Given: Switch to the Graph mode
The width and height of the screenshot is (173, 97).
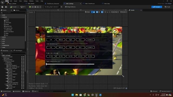Looking at the screenshot, I should point(168,7).
